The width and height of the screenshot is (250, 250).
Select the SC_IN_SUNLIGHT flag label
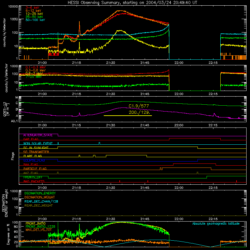click(36, 147)
